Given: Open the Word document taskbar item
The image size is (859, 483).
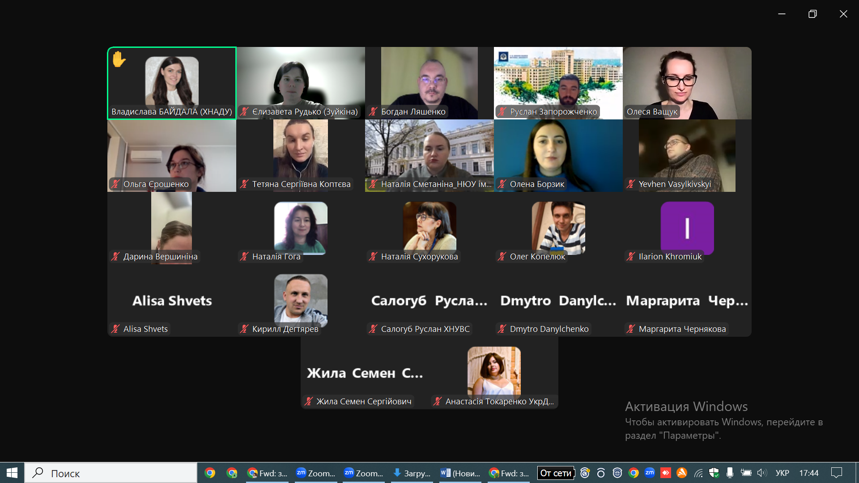Looking at the screenshot, I should coord(460,473).
